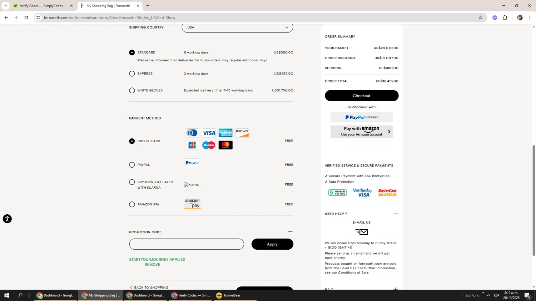Click the promotion code input field
Viewport: 536px width, 301px height.
(187, 244)
